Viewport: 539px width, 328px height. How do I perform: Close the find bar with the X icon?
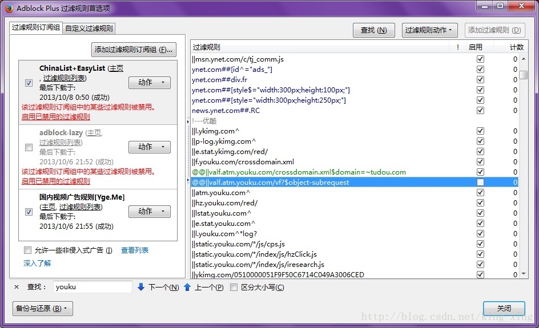point(16,287)
